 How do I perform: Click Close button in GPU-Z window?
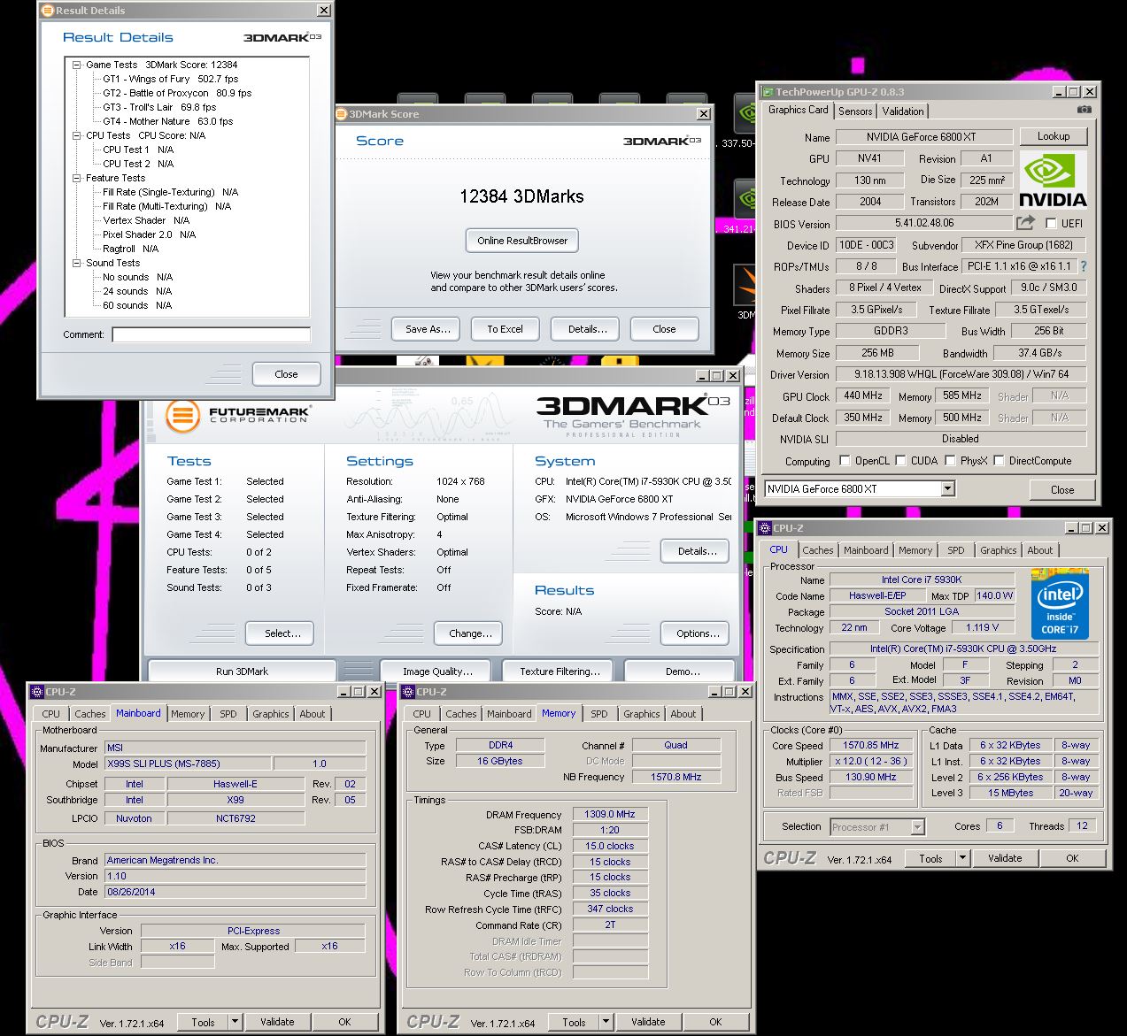coord(1062,490)
